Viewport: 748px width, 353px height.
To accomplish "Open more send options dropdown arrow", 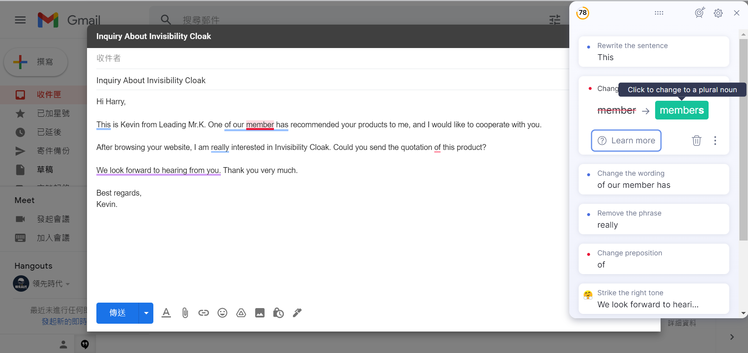I will (x=146, y=313).
